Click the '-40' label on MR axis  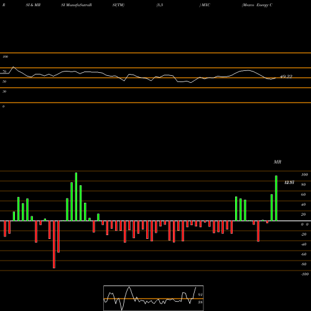[x=304, y=244]
